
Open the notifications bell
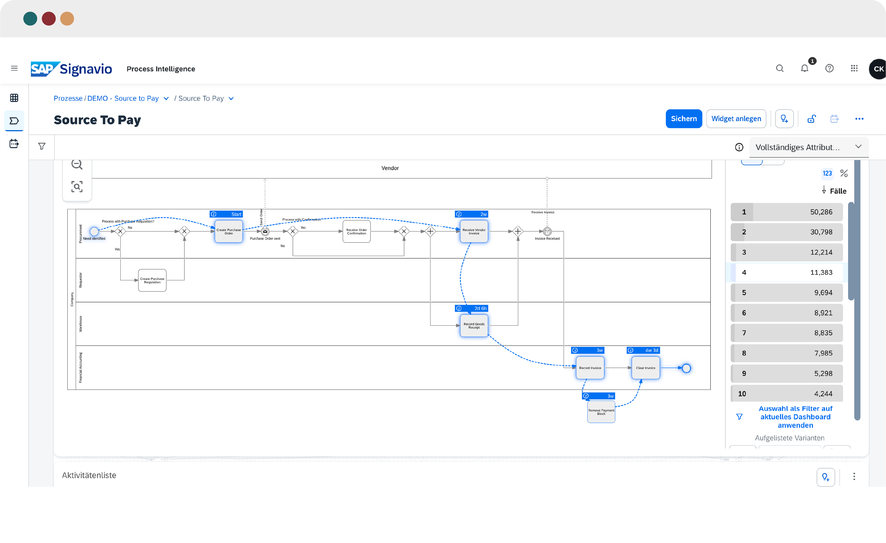point(804,68)
